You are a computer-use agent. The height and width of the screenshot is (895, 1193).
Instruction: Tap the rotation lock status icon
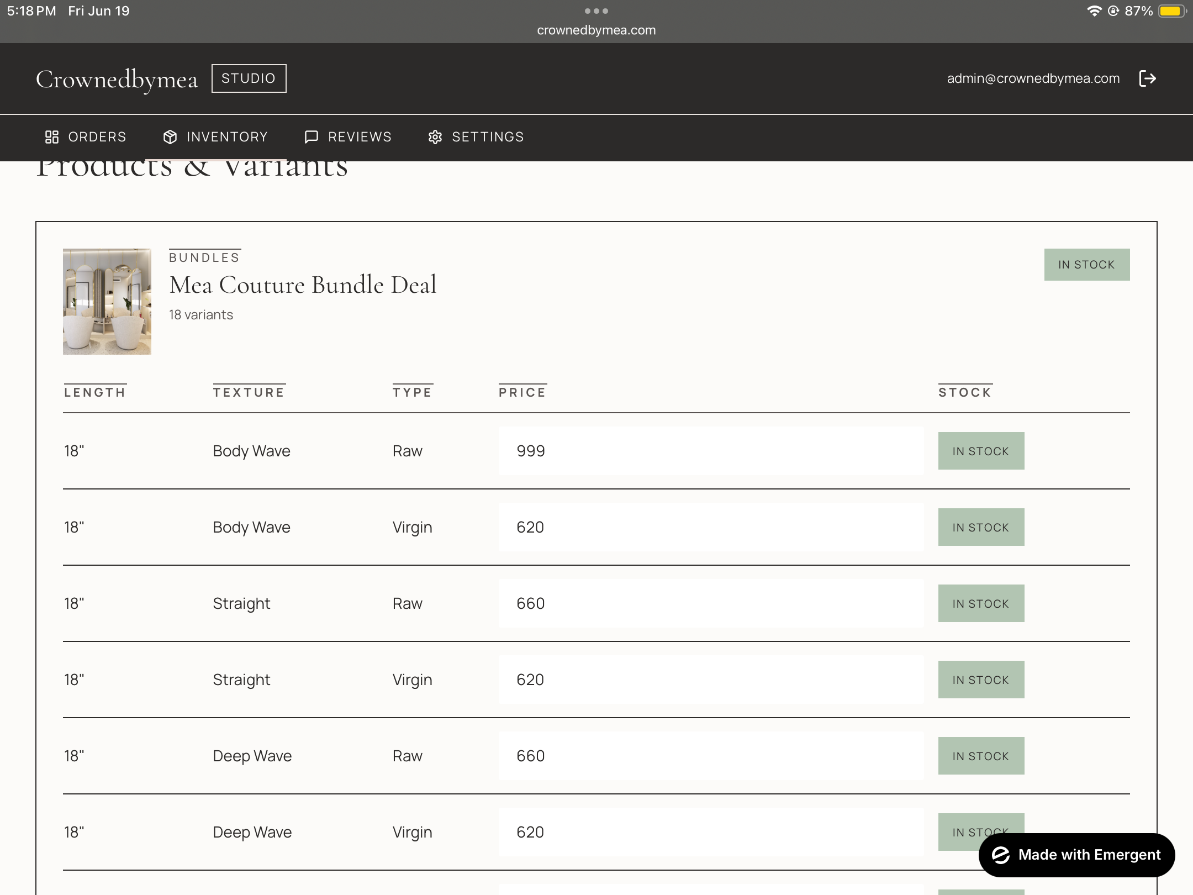[1113, 11]
